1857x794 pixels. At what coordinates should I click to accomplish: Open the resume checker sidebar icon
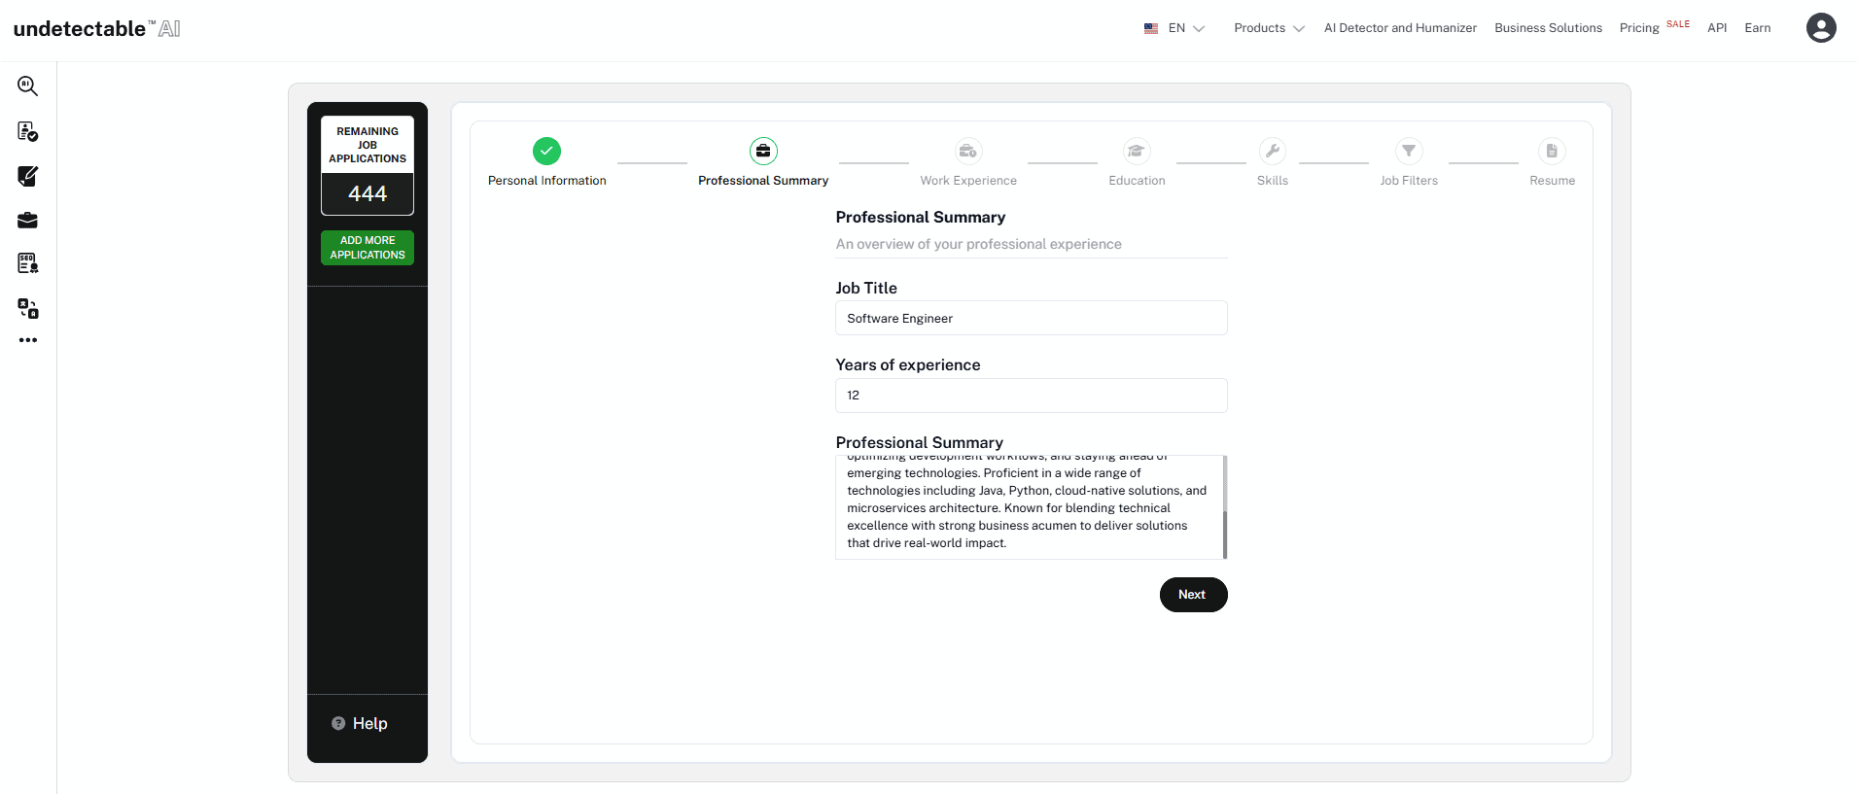27,131
